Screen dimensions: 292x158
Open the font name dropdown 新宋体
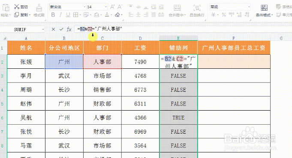pyautogui.click(x=84, y=7)
